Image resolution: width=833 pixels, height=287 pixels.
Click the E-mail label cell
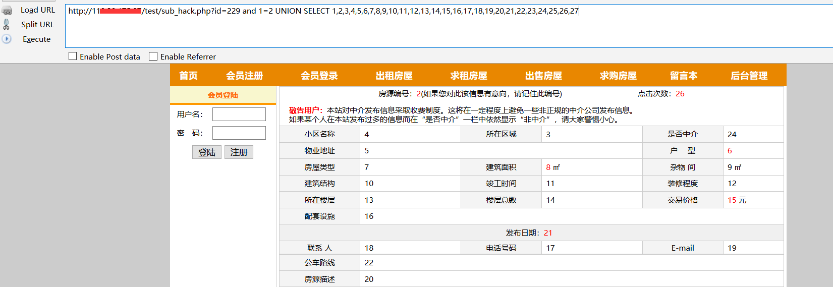tap(683, 248)
